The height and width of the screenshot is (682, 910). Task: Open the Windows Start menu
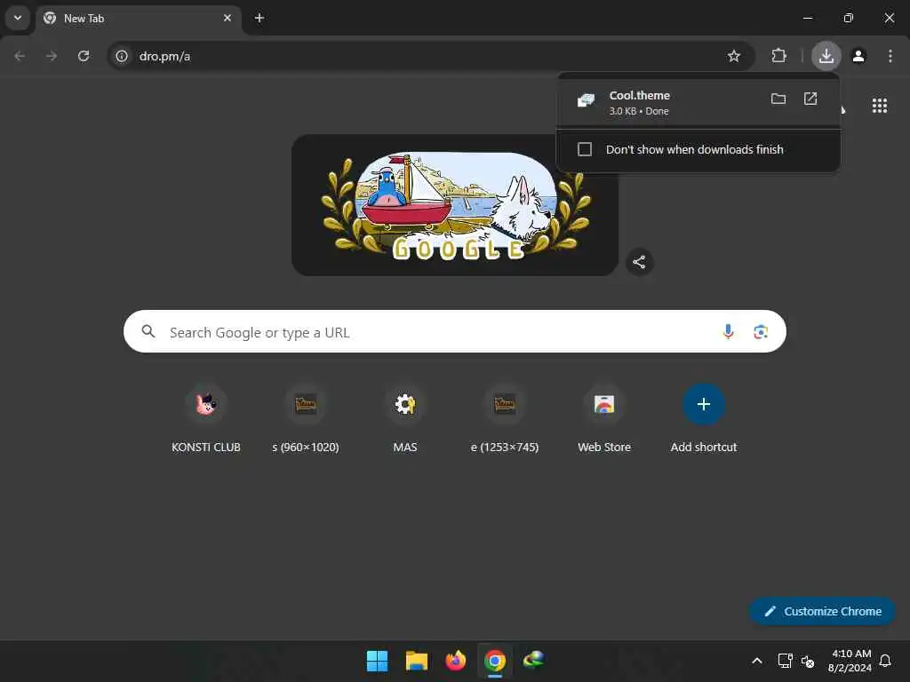point(377,661)
